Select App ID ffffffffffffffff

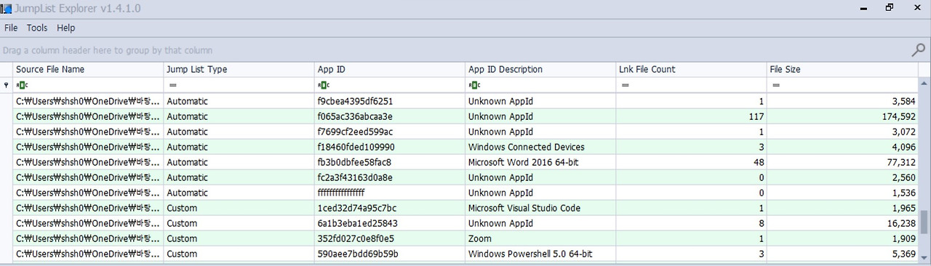pyautogui.click(x=340, y=193)
